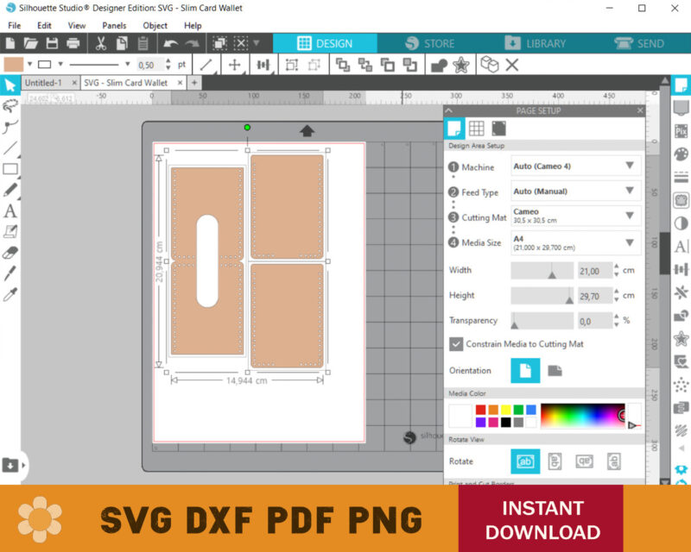Click the Width value input field
The width and height of the screenshot is (691, 552).
coord(593,271)
